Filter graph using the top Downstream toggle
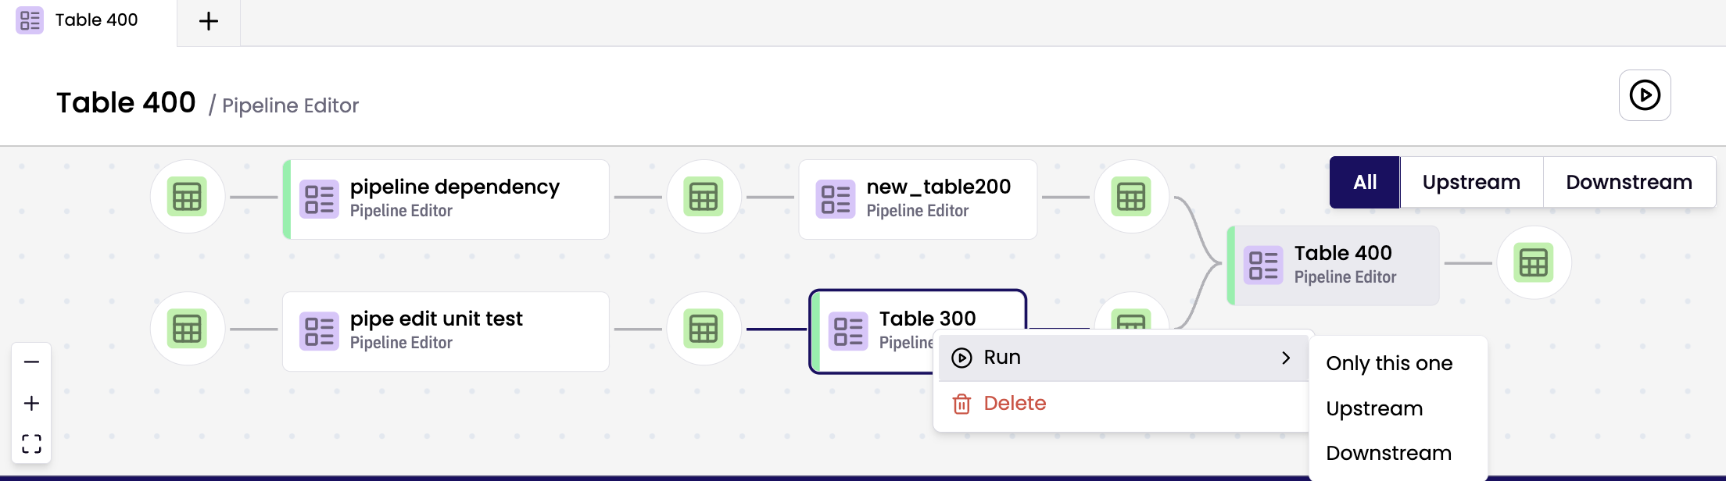Viewport: 1726px width, 481px height. coord(1629,182)
